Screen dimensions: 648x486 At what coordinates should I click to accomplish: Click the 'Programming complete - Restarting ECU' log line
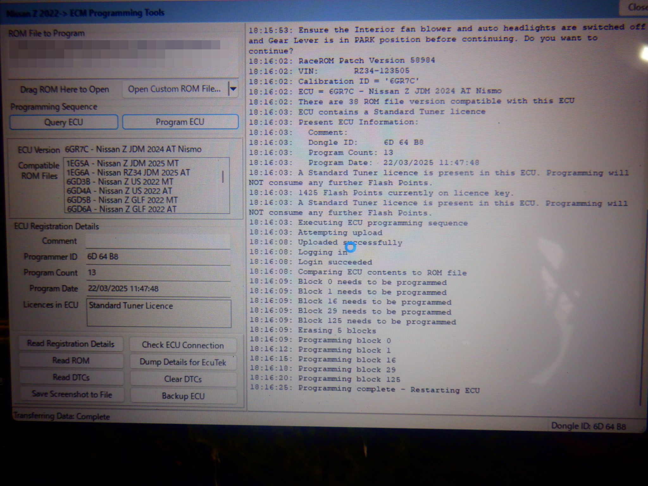[x=364, y=389]
